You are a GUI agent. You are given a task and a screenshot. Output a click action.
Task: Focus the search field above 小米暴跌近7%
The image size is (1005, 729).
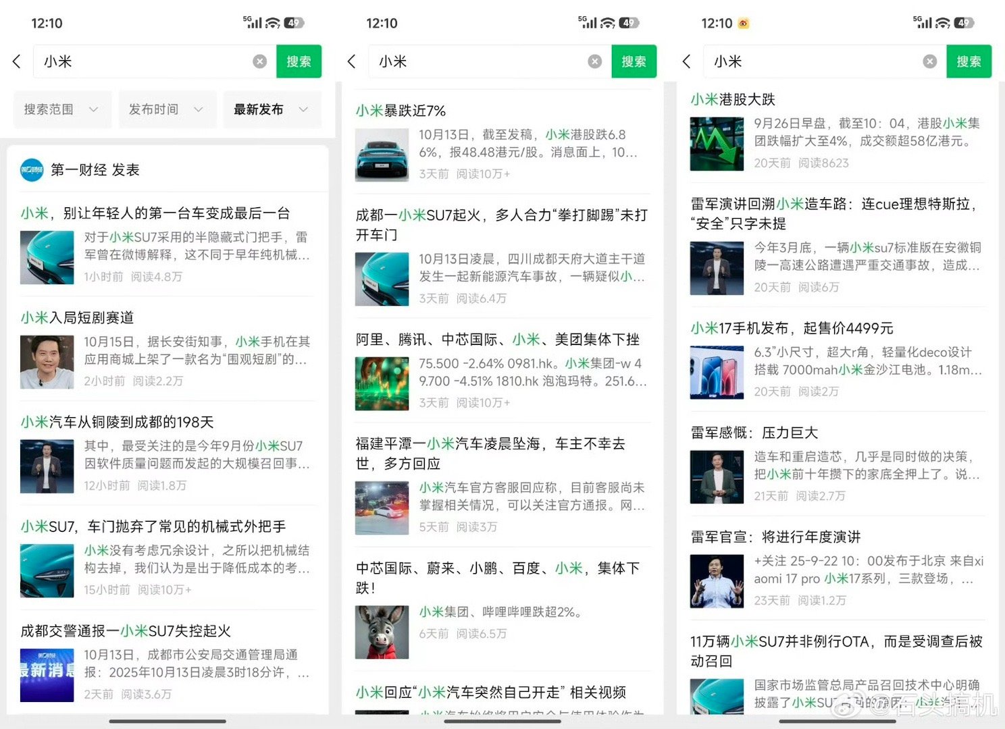[x=490, y=61]
